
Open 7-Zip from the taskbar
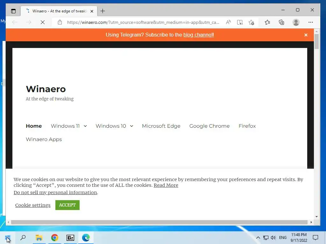(70, 238)
